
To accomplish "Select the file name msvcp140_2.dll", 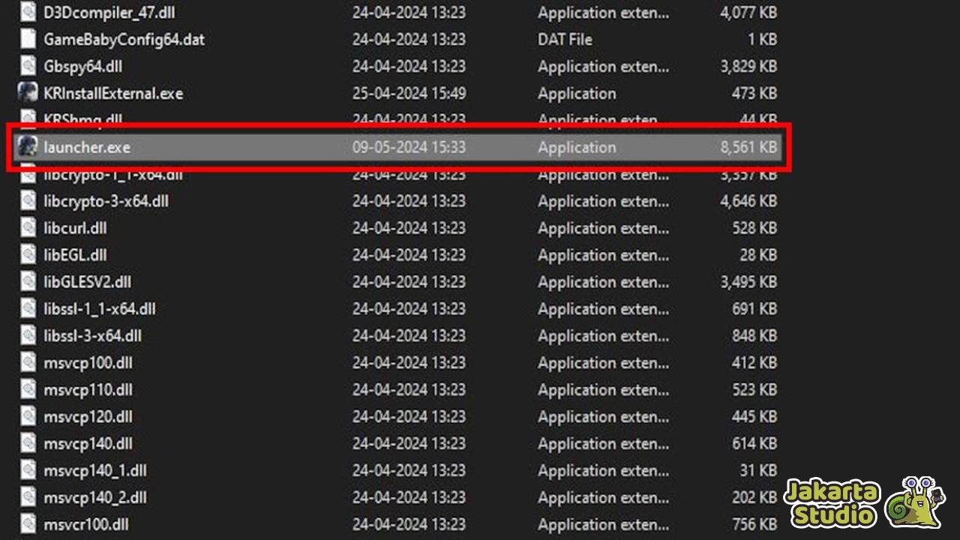I will (x=95, y=499).
